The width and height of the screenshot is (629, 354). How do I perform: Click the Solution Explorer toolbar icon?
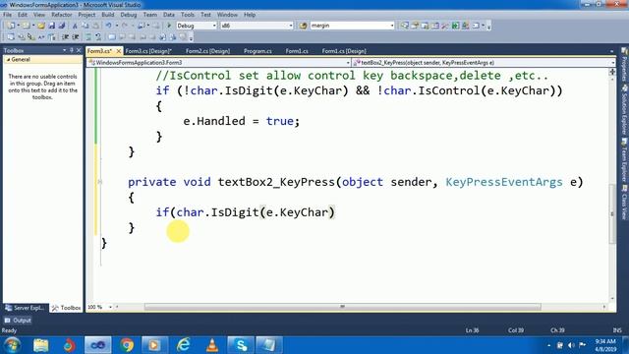(x=405, y=26)
